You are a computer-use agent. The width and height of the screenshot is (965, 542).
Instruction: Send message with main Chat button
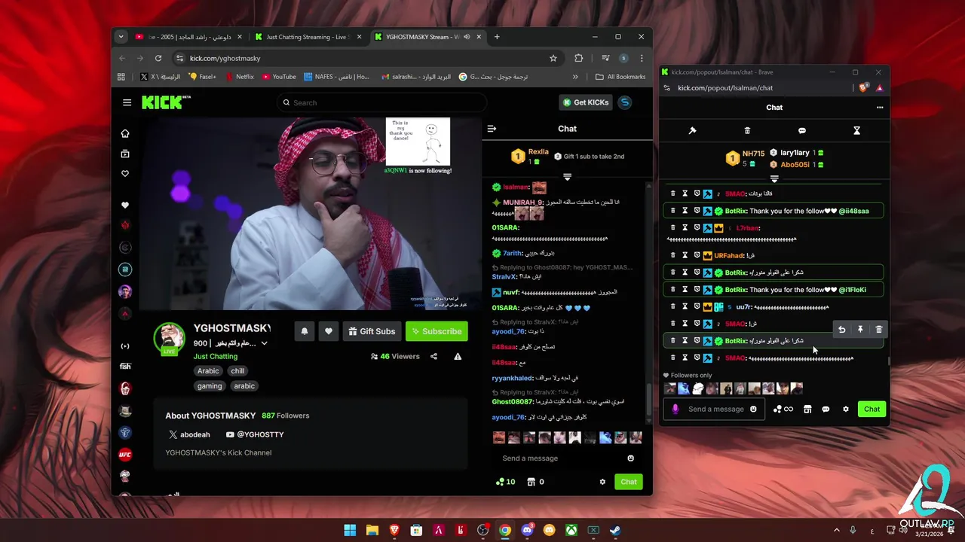629,482
